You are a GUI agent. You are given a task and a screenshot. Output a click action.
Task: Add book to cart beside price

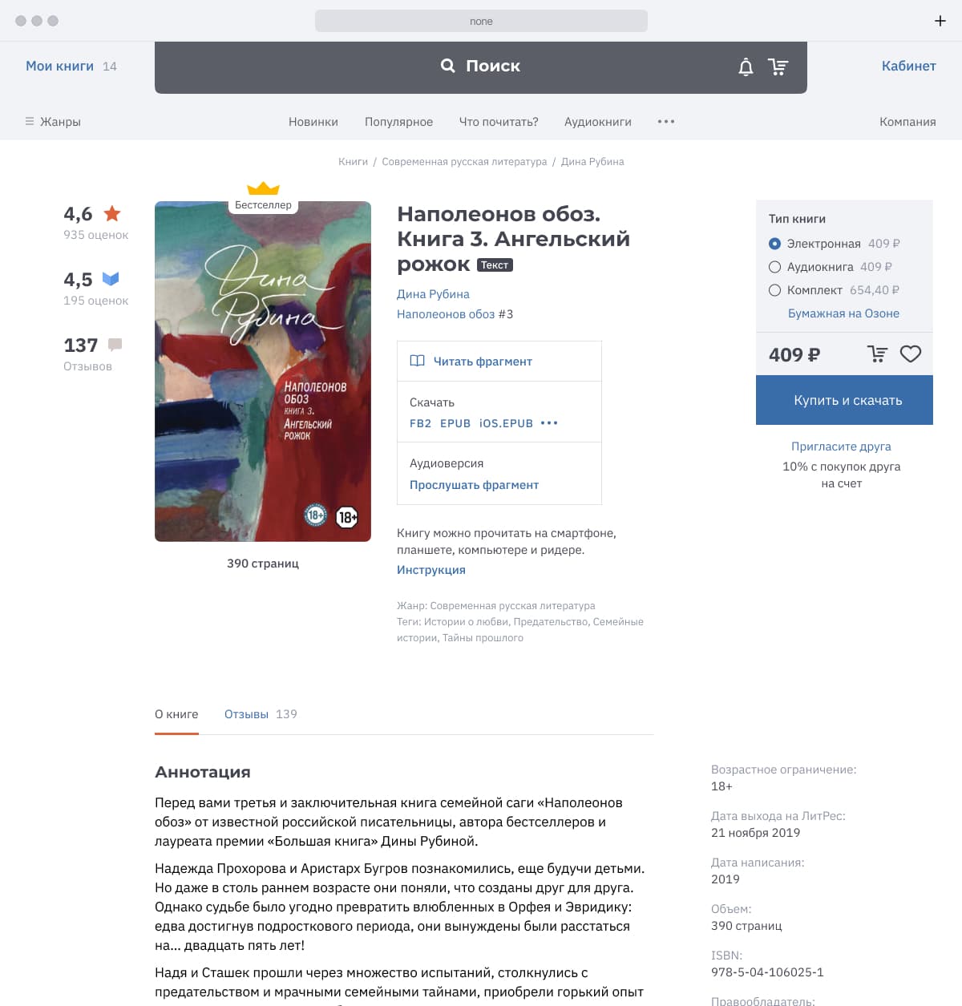(878, 354)
